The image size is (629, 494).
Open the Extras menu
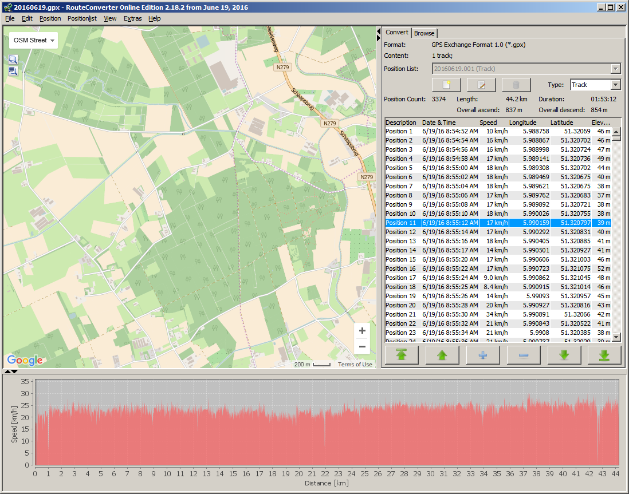pyautogui.click(x=132, y=18)
